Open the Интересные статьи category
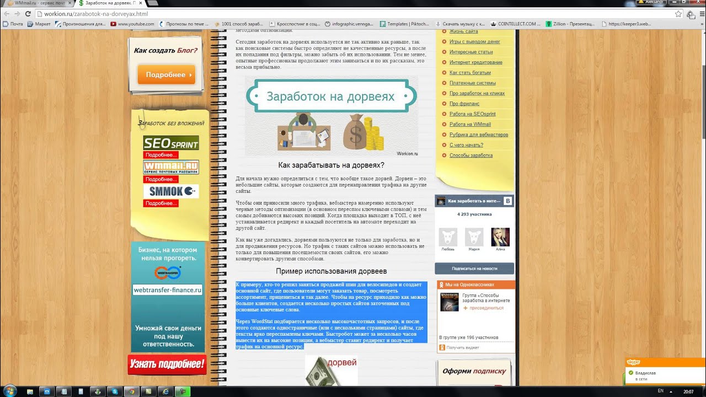This screenshot has width=706, height=397. (471, 52)
